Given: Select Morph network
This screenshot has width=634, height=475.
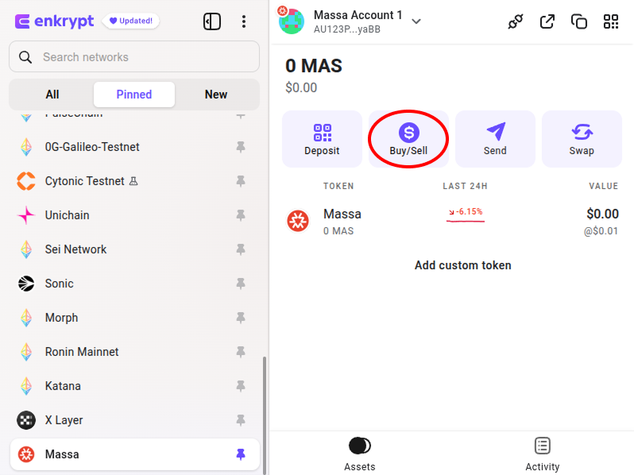Looking at the screenshot, I should click(x=134, y=318).
